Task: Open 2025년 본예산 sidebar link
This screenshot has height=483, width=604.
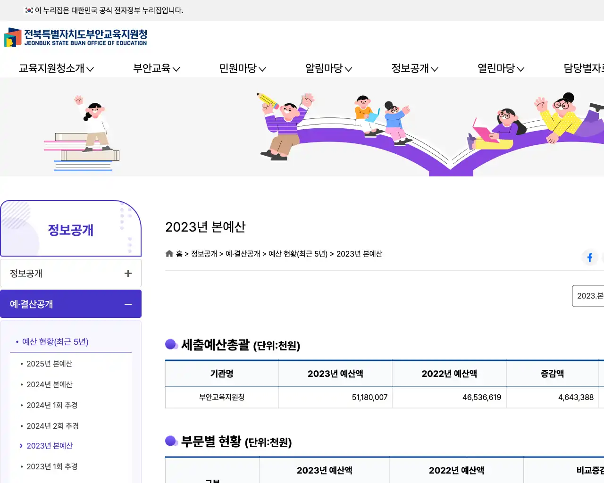Action: click(x=49, y=364)
